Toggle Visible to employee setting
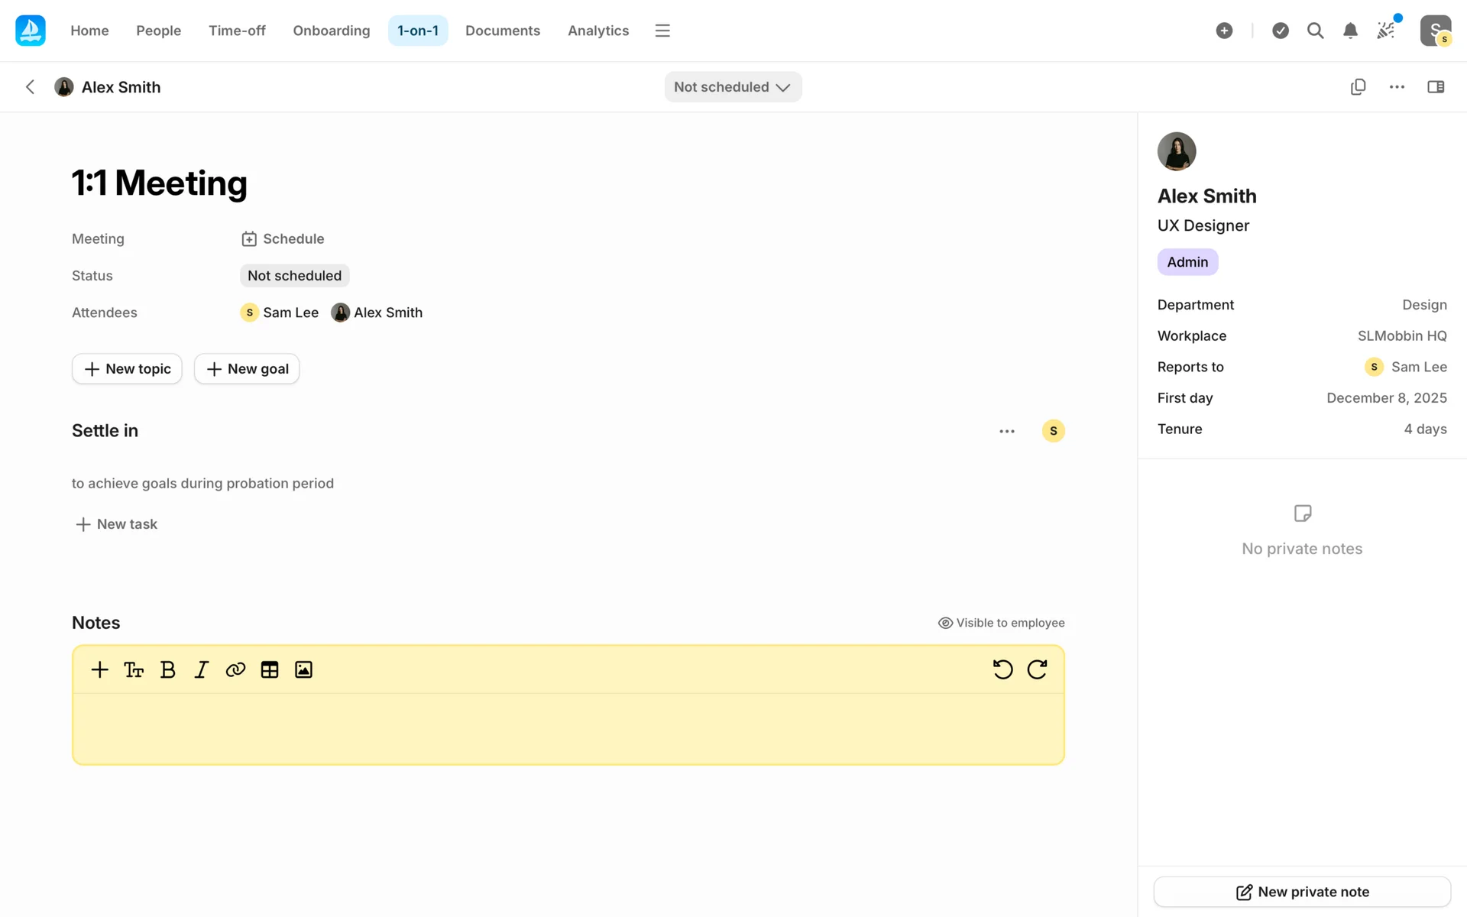The height and width of the screenshot is (917, 1467). [1001, 623]
